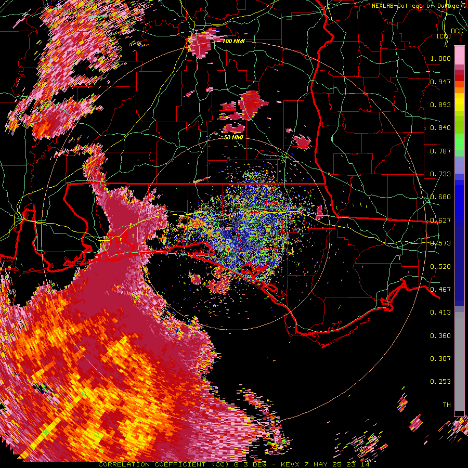
Task: Click the DCC label above color bar
Action: point(457,31)
